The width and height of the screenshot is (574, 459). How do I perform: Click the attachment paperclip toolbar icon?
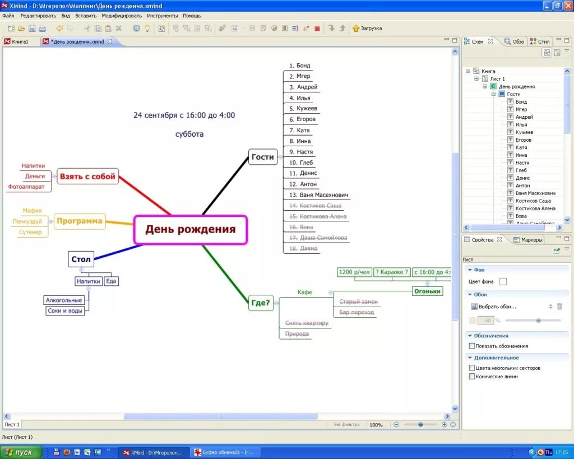tap(222, 28)
